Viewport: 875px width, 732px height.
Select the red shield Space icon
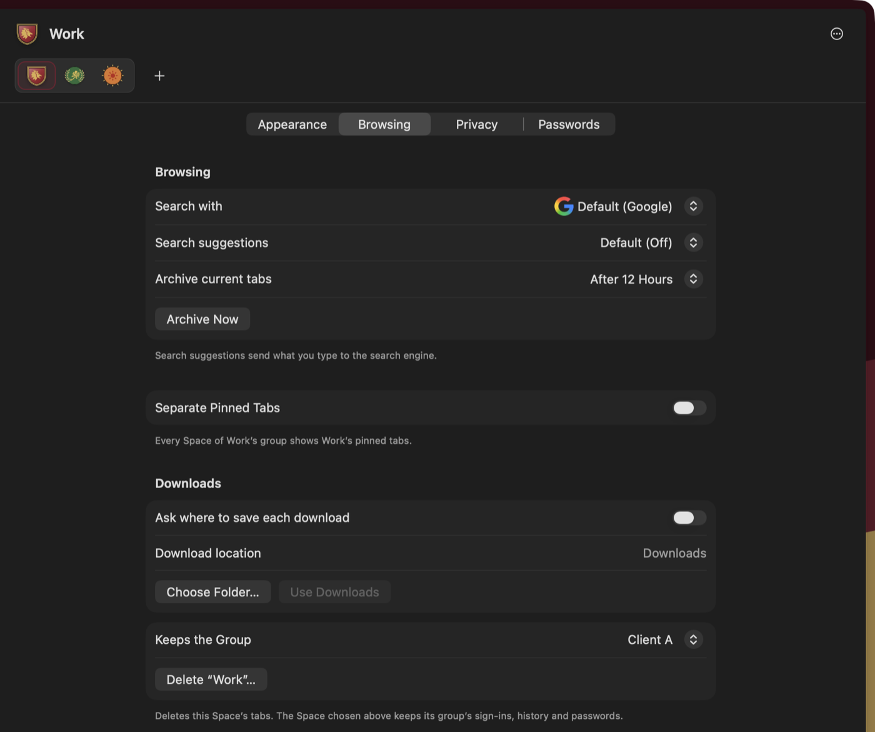pos(36,76)
